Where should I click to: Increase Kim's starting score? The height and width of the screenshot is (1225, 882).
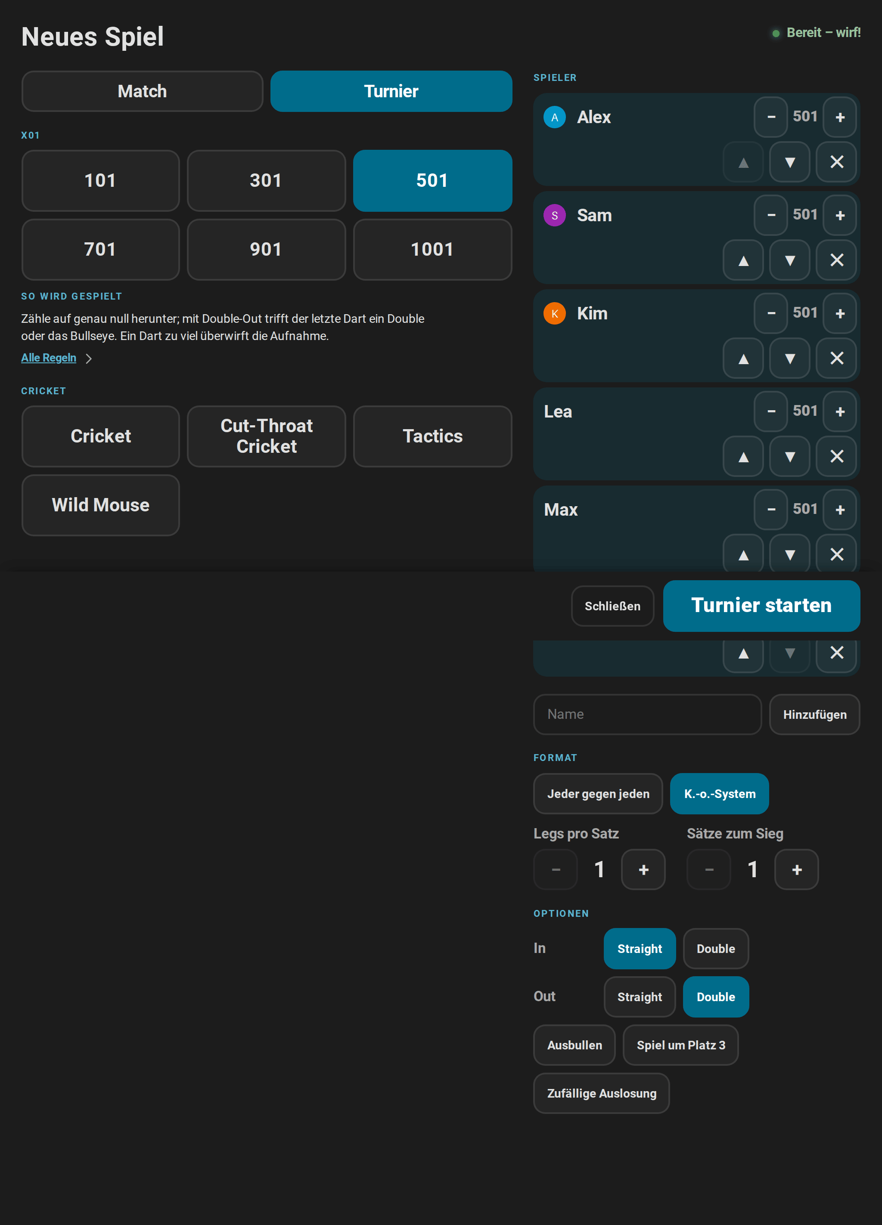[839, 313]
